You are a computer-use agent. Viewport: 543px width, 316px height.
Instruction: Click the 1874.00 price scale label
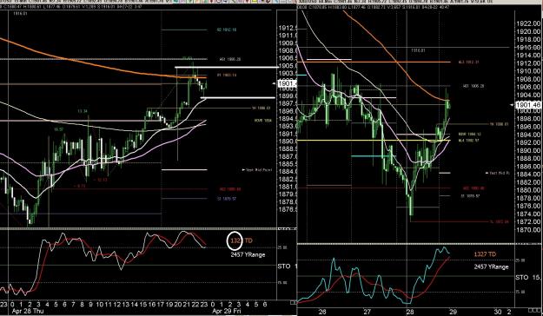click(x=527, y=214)
